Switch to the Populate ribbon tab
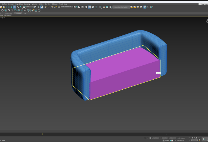The height and width of the screenshot is (142, 208). pos(18,13)
